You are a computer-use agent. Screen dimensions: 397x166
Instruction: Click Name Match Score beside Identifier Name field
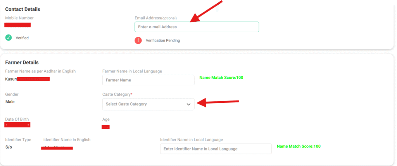299,146
